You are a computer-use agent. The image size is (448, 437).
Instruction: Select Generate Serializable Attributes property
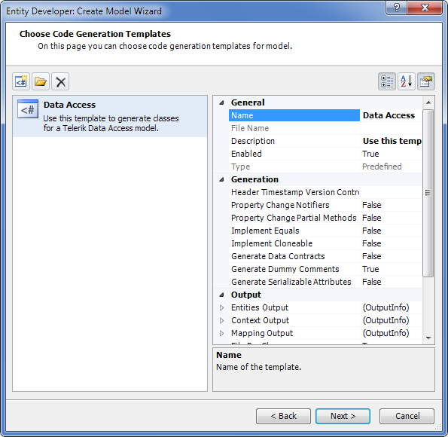point(294,282)
